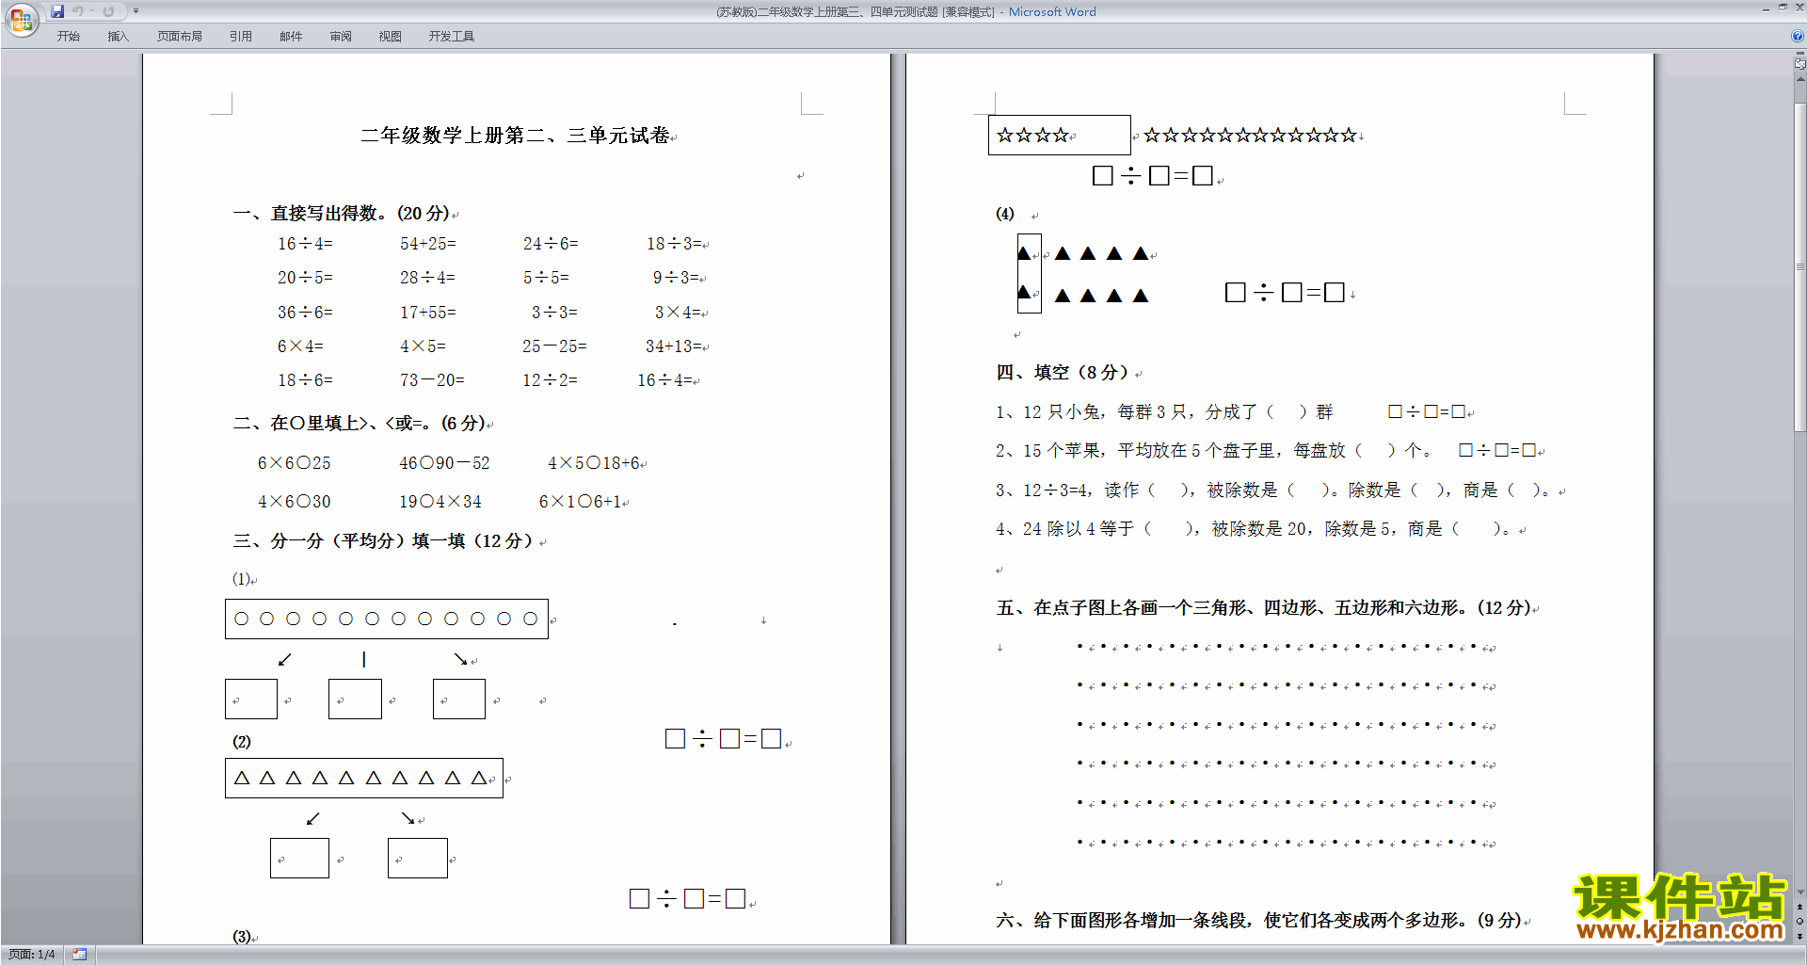The height and width of the screenshot is (965, 1807).
Task: Select the 引用 ribbon tab
Action: tap(241, 37)
